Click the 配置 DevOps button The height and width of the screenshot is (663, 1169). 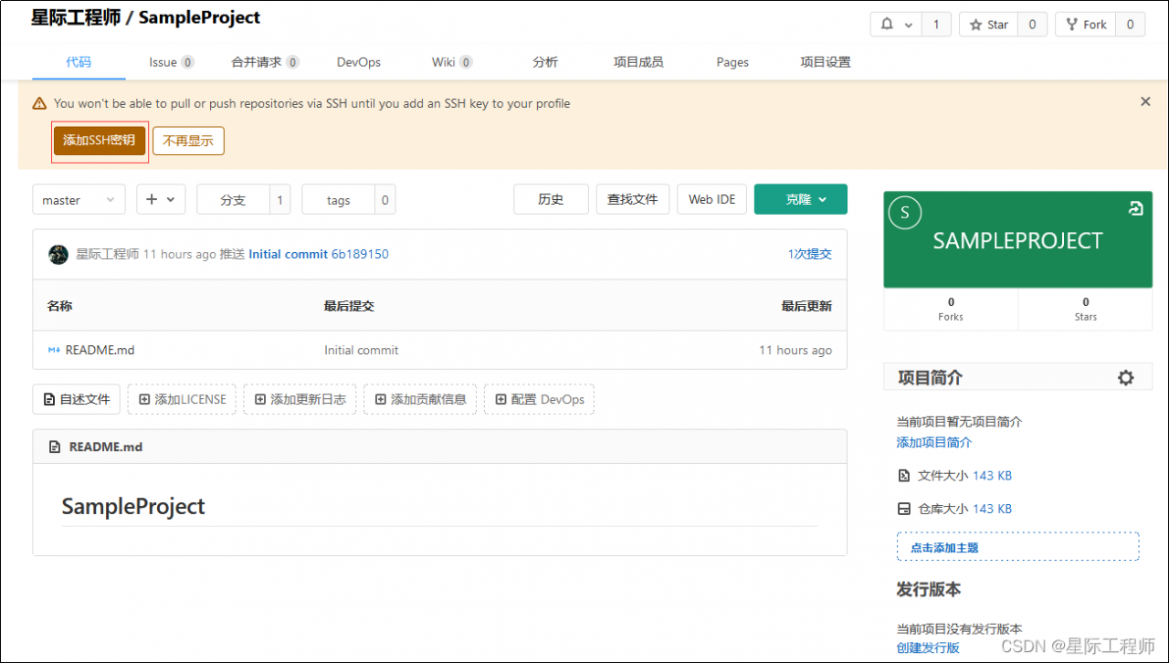click(x=539, y=399)
